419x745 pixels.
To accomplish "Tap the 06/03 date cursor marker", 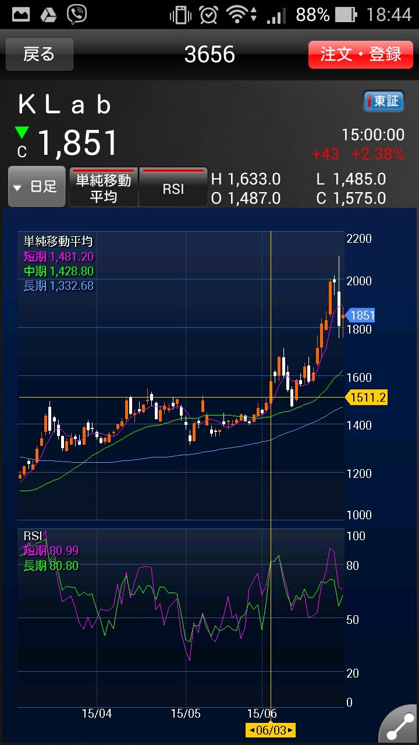I will pos(271,730).
